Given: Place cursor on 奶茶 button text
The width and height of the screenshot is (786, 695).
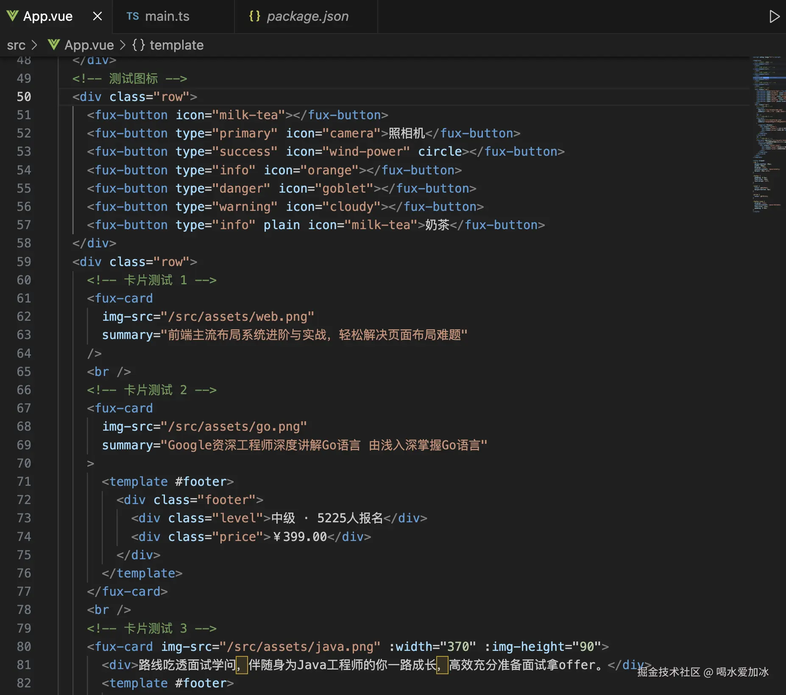Looking at the screenshot, I should (x=437, y=225).
